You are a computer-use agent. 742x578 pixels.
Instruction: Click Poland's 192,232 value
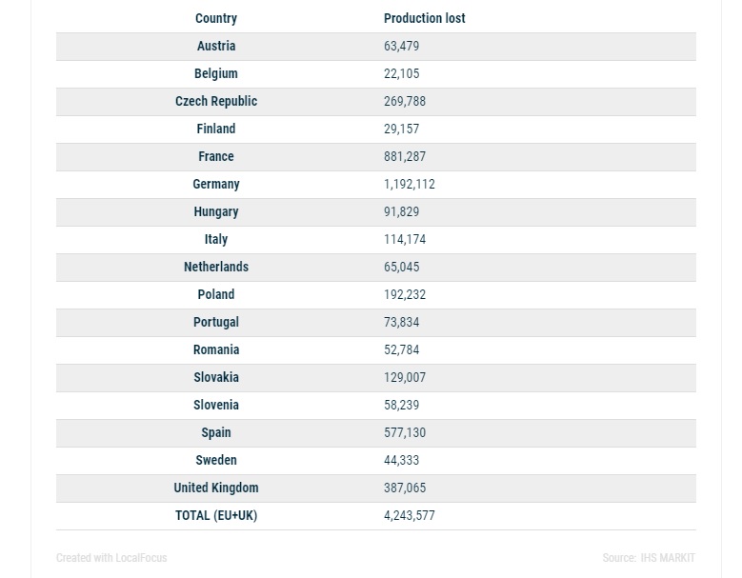click(405, 294)
